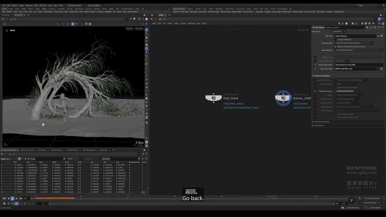Viewport: 386px width, 217px height.
Task: Toggle the Import Group checkbox
Action: [x=315, y=57]
